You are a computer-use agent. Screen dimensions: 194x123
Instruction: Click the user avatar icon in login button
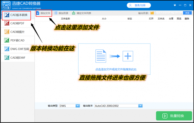(130, 5)
